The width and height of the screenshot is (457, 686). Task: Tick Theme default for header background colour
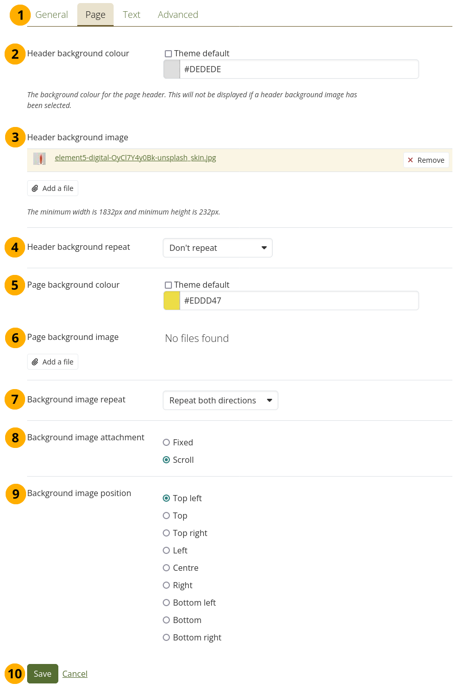click(x=168, y=54)
